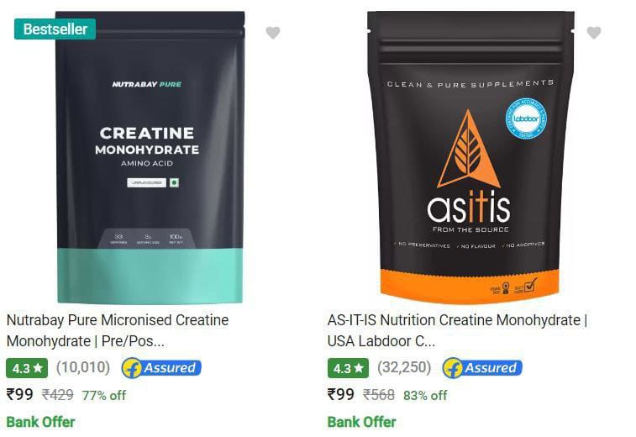636x437 pixels.
Task: Click the Bestseller badge on Nutrabay product
Action: point(55,29)
